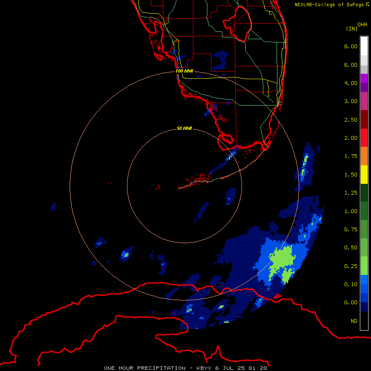Click the 0.25 legend value
This screenshot has height=371, width=371.
(x=351, y=266)
